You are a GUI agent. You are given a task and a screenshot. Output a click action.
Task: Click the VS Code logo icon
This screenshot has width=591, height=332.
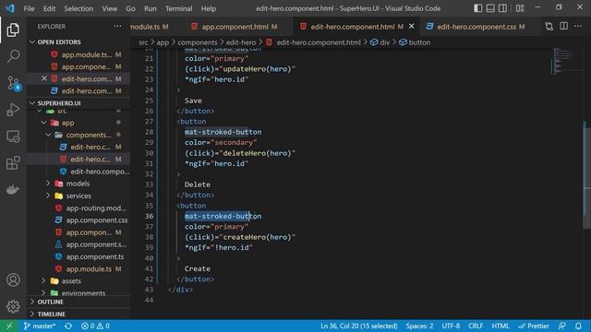click(9, 8)
